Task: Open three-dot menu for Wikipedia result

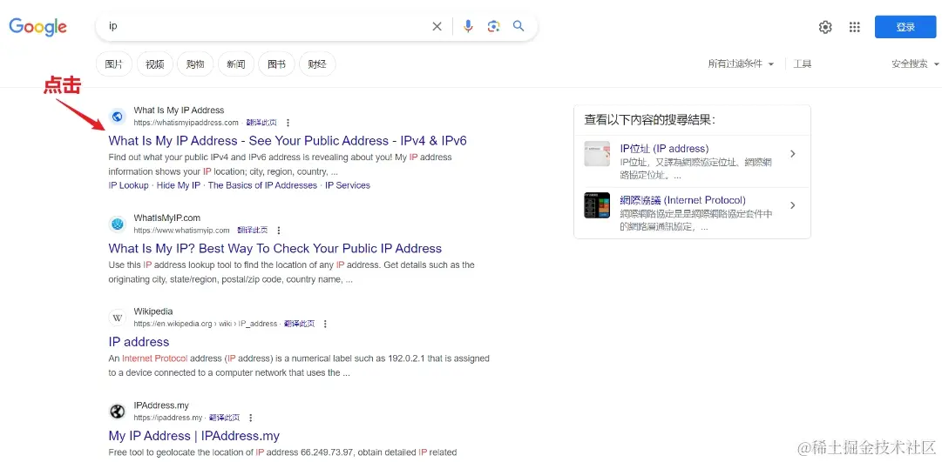Action: [x=326, y=324]
